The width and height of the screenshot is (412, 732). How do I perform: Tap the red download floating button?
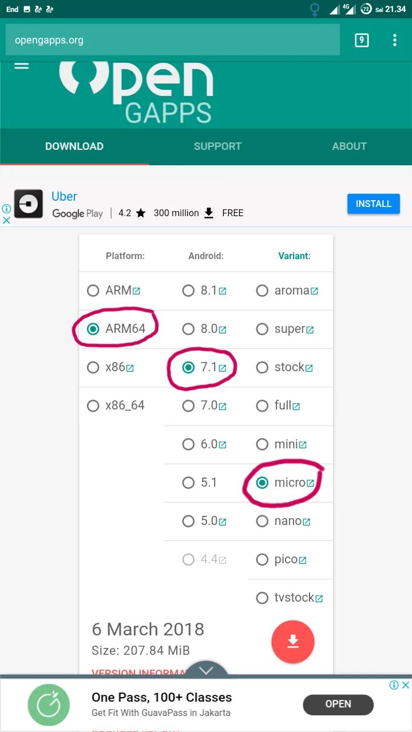tap(293, 642)
